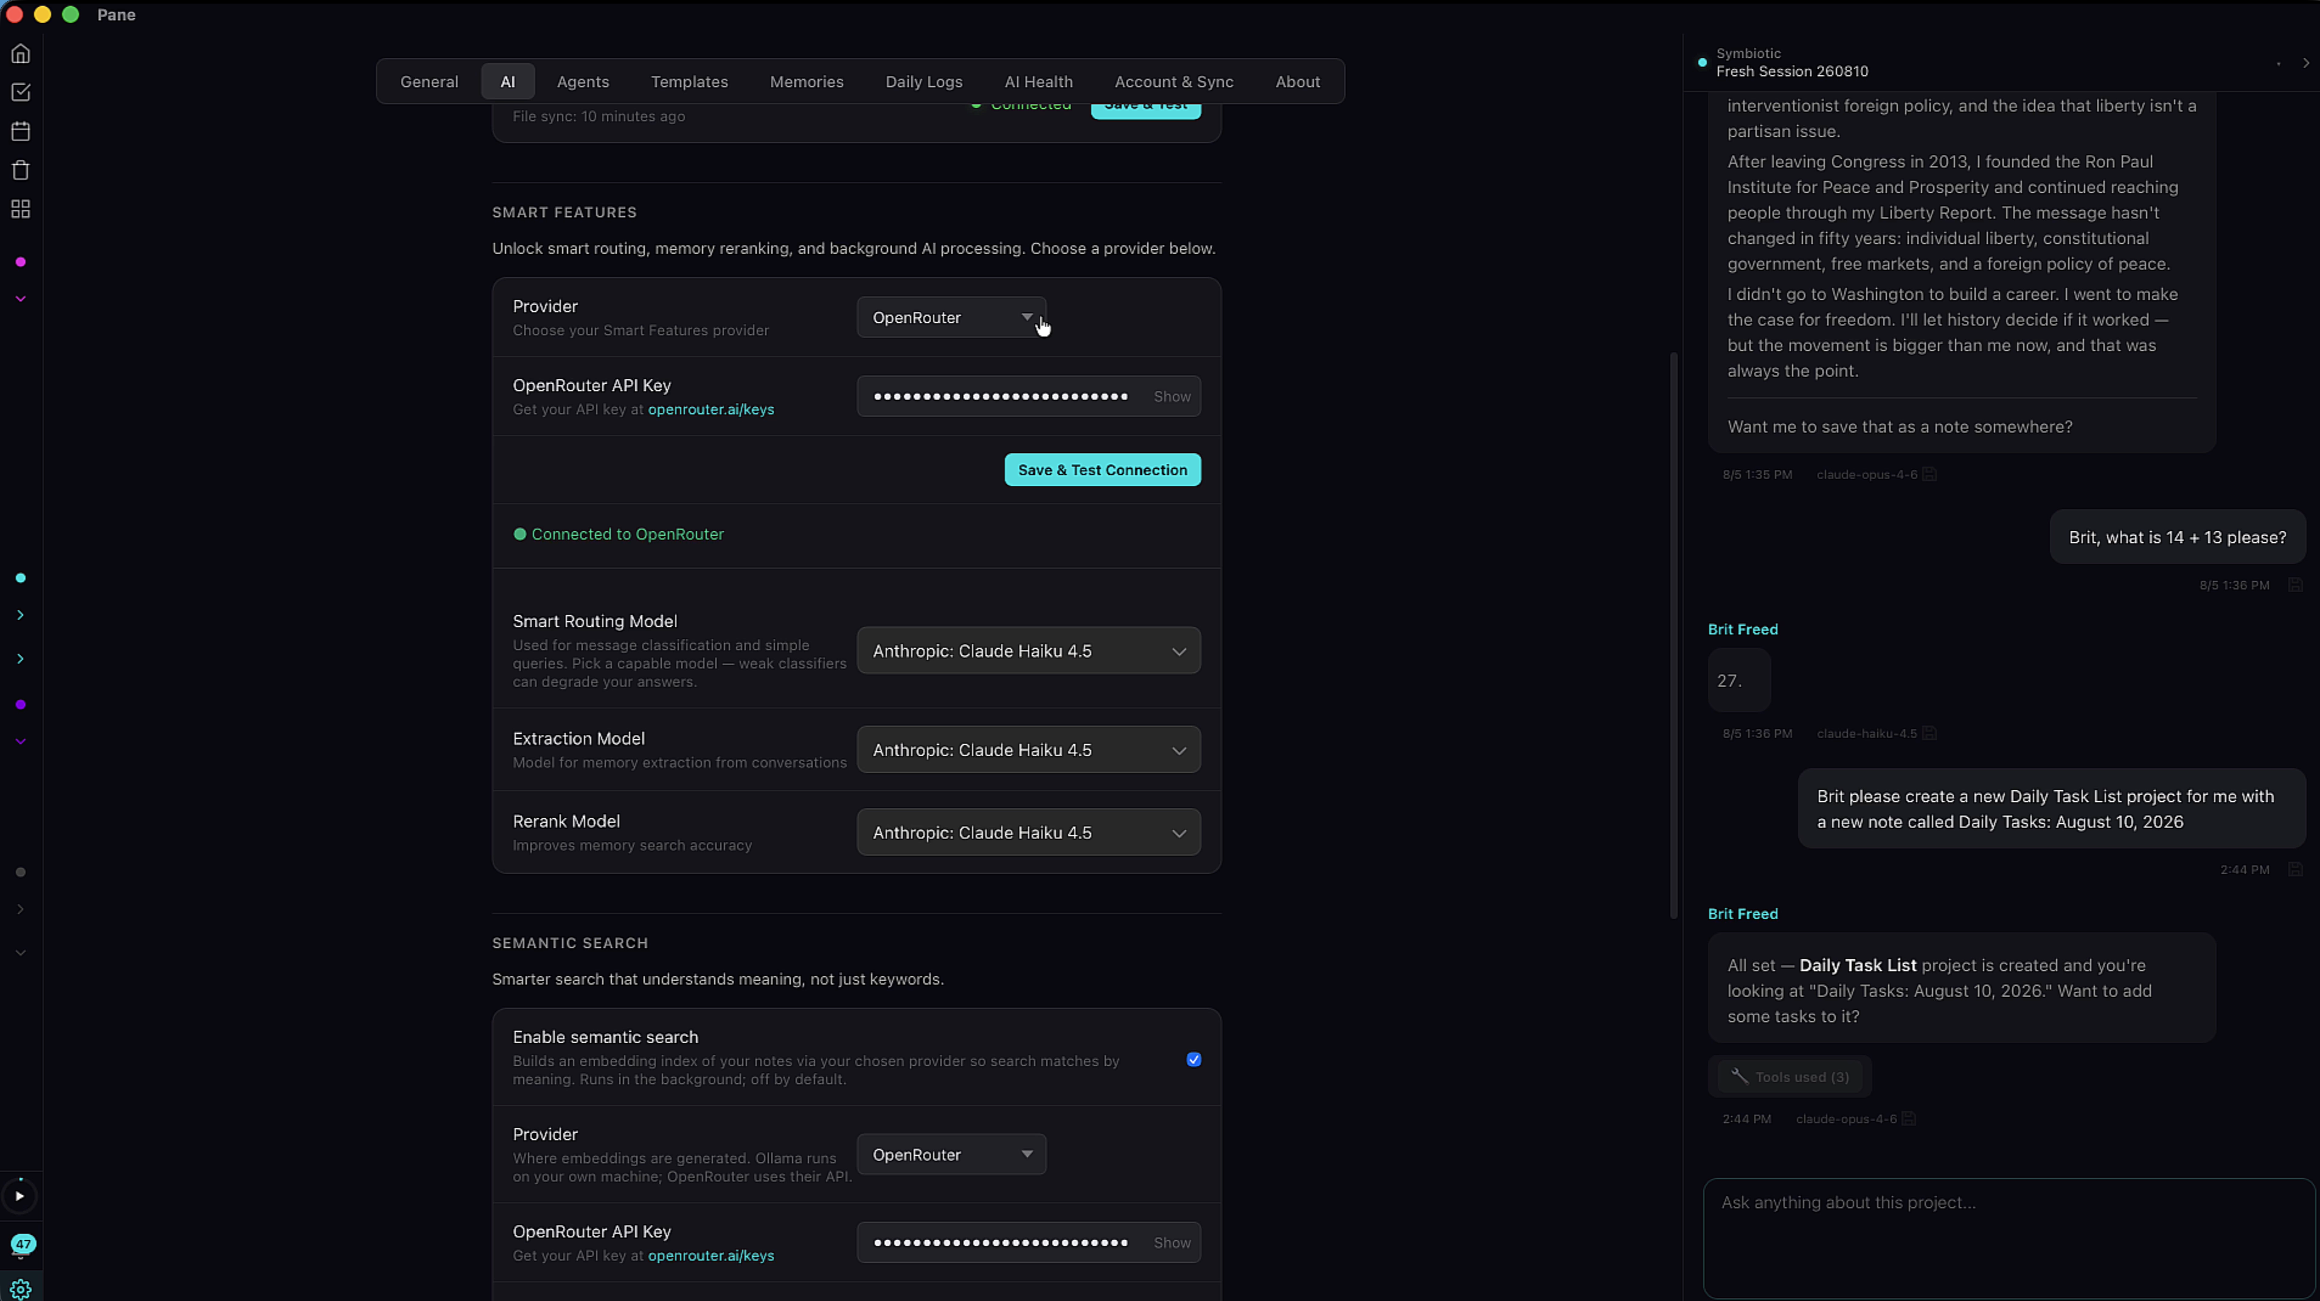Click the Smart Features OpenRouter API Key field

pos(1029,396)
